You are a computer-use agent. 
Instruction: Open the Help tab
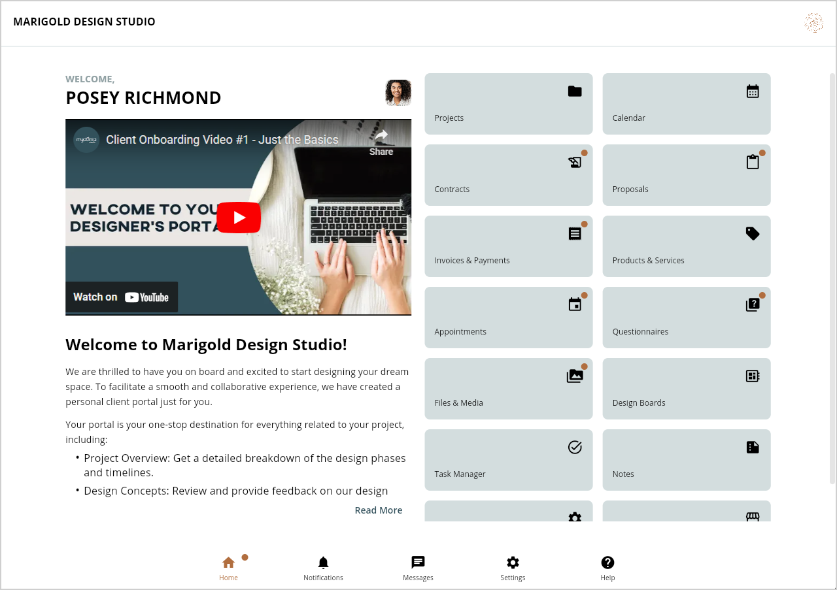point(607,568)
